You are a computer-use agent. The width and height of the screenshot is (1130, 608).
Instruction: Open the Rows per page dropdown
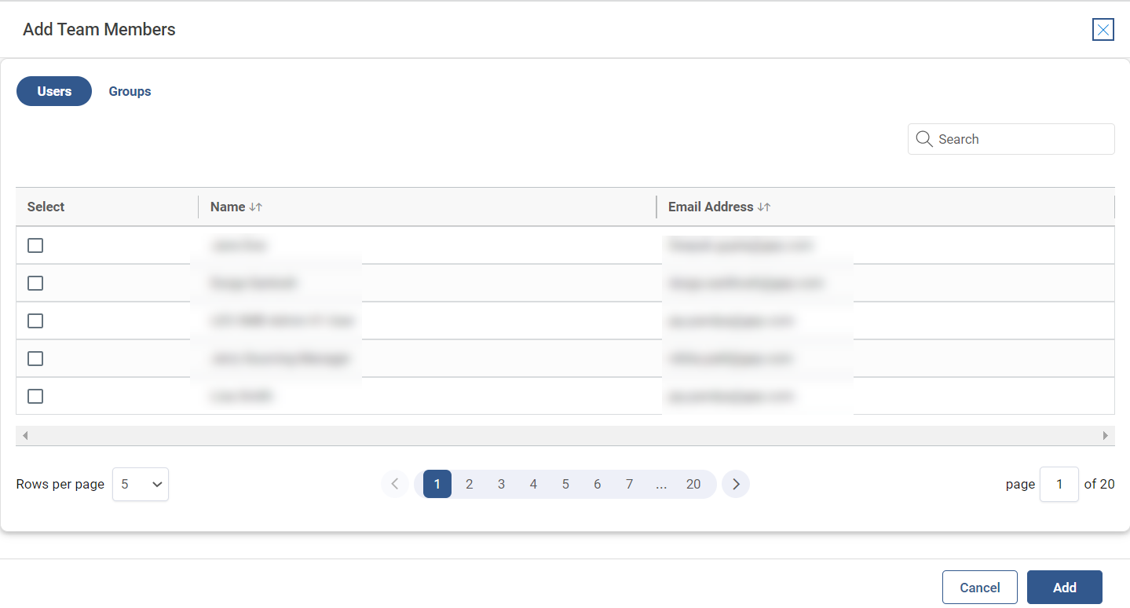point(141,485)
